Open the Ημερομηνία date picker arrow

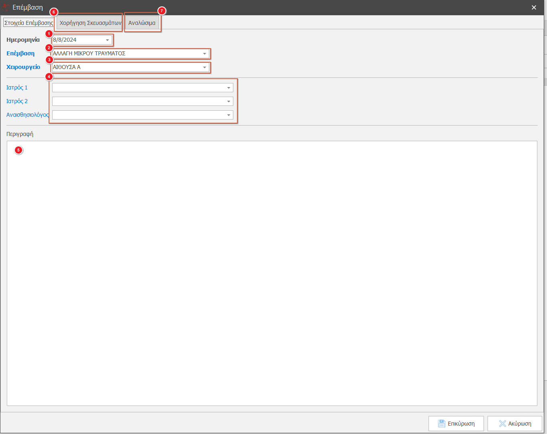[x=107, y=40]
